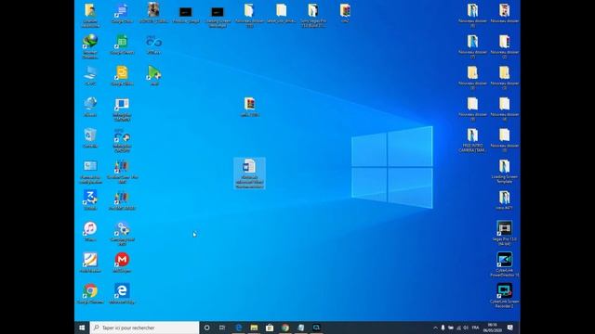Select the FREE INTRO CAMERA folder
The height and width of the screenshot is (334, 595).
pyautogui.click(x=472, y=140)
